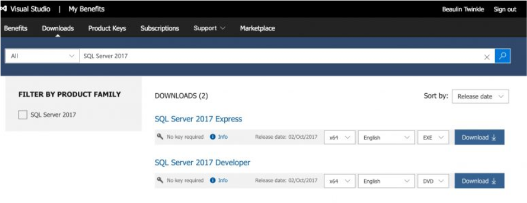The height and width of the screenshot is (203, 527).
Task: Click into the SQL Server 2017 search field
Action: point(281,56)
